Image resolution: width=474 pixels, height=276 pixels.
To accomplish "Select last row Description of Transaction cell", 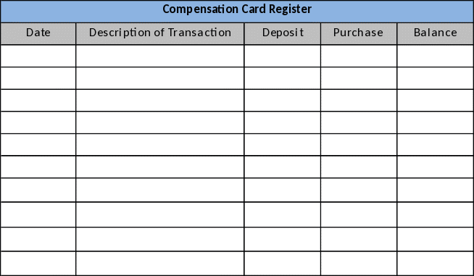I will (x=160, y=263).
